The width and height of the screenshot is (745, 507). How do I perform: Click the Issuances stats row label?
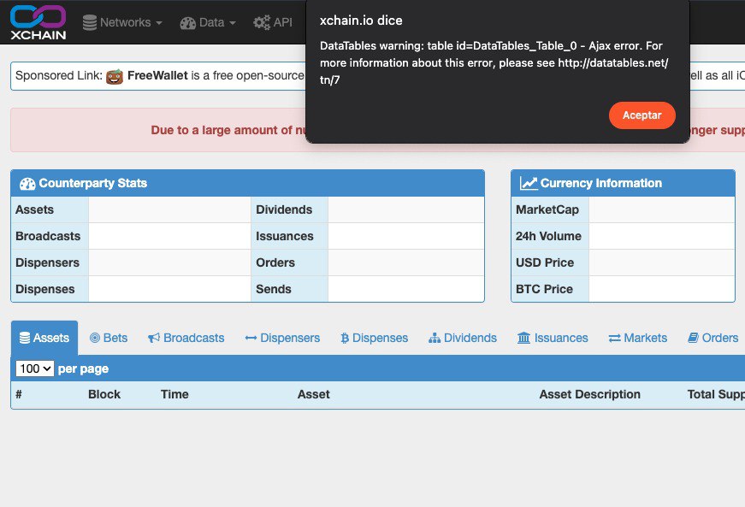click(285, 236)
